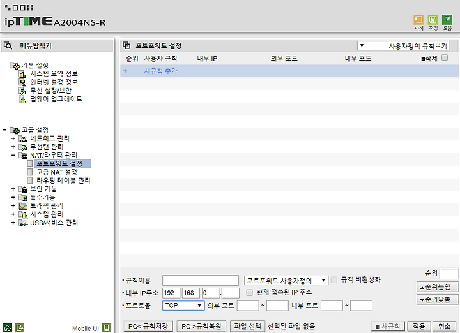Click the 특수기능 icon
Viewport: 460px width, 333px height.
click(23, 198)
